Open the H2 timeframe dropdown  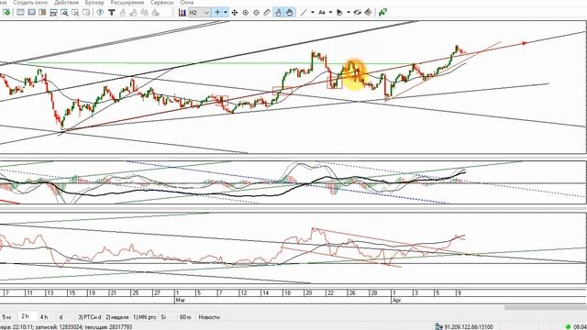tap(199, 12)
